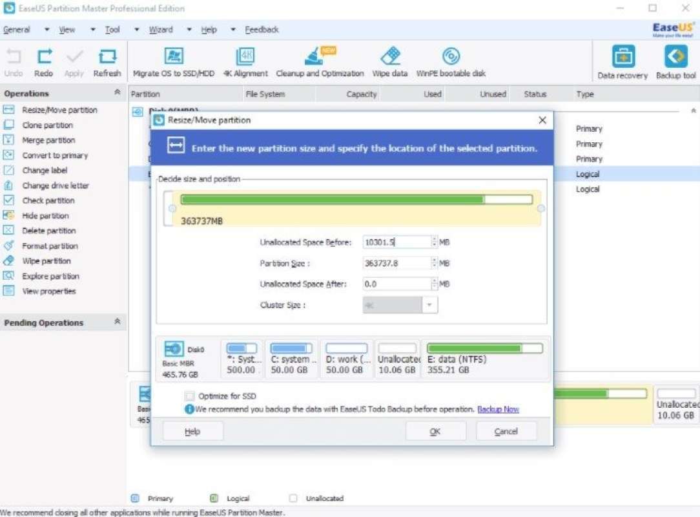
Task: Open the Migrate OS to SSD/HDD tool
Action: click(173, 61)
